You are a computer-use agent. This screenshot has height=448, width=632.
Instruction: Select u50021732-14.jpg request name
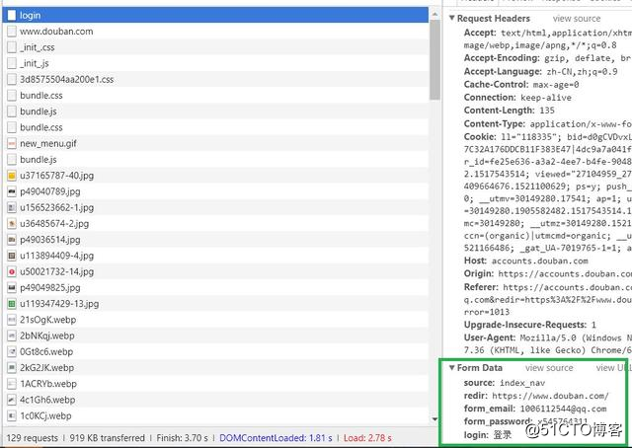coord(57,272)
